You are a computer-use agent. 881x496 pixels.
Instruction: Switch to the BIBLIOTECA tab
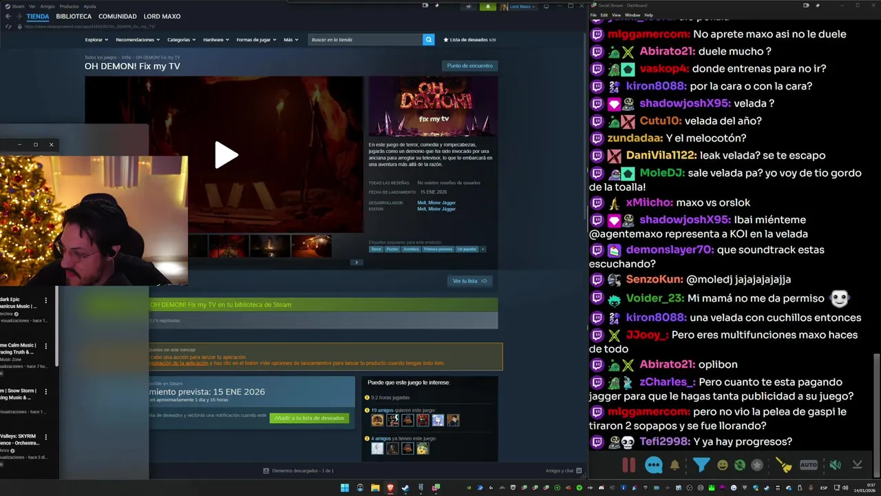[x=74, y=17]
